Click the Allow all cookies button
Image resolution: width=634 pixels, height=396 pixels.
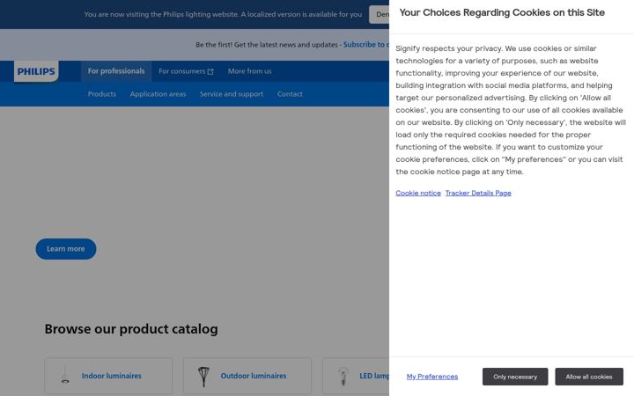click(589, 377)
